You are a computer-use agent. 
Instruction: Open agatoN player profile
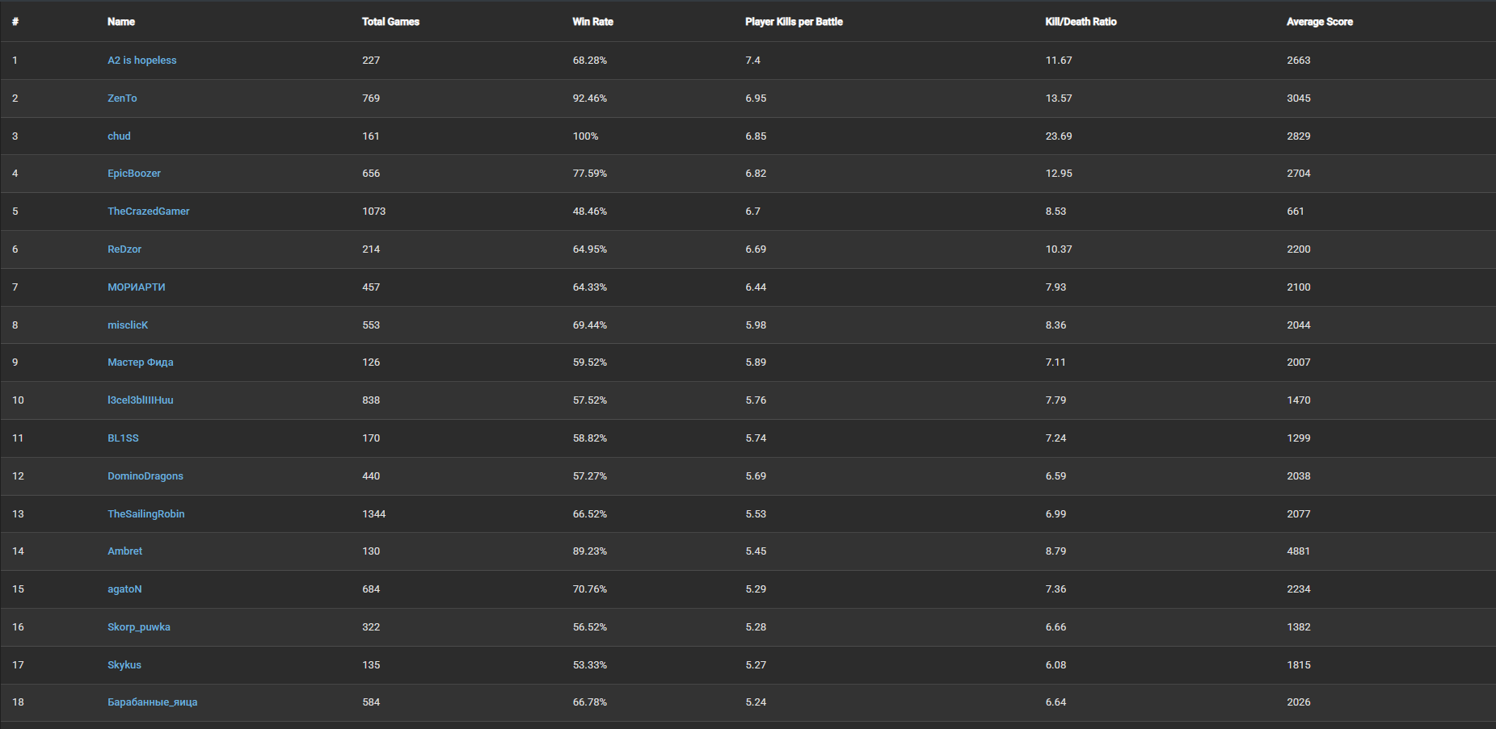click(124, 589)
